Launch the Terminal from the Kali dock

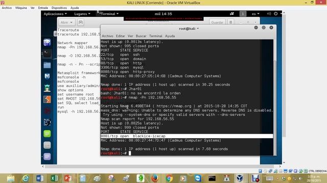click(x=47, y=54)
